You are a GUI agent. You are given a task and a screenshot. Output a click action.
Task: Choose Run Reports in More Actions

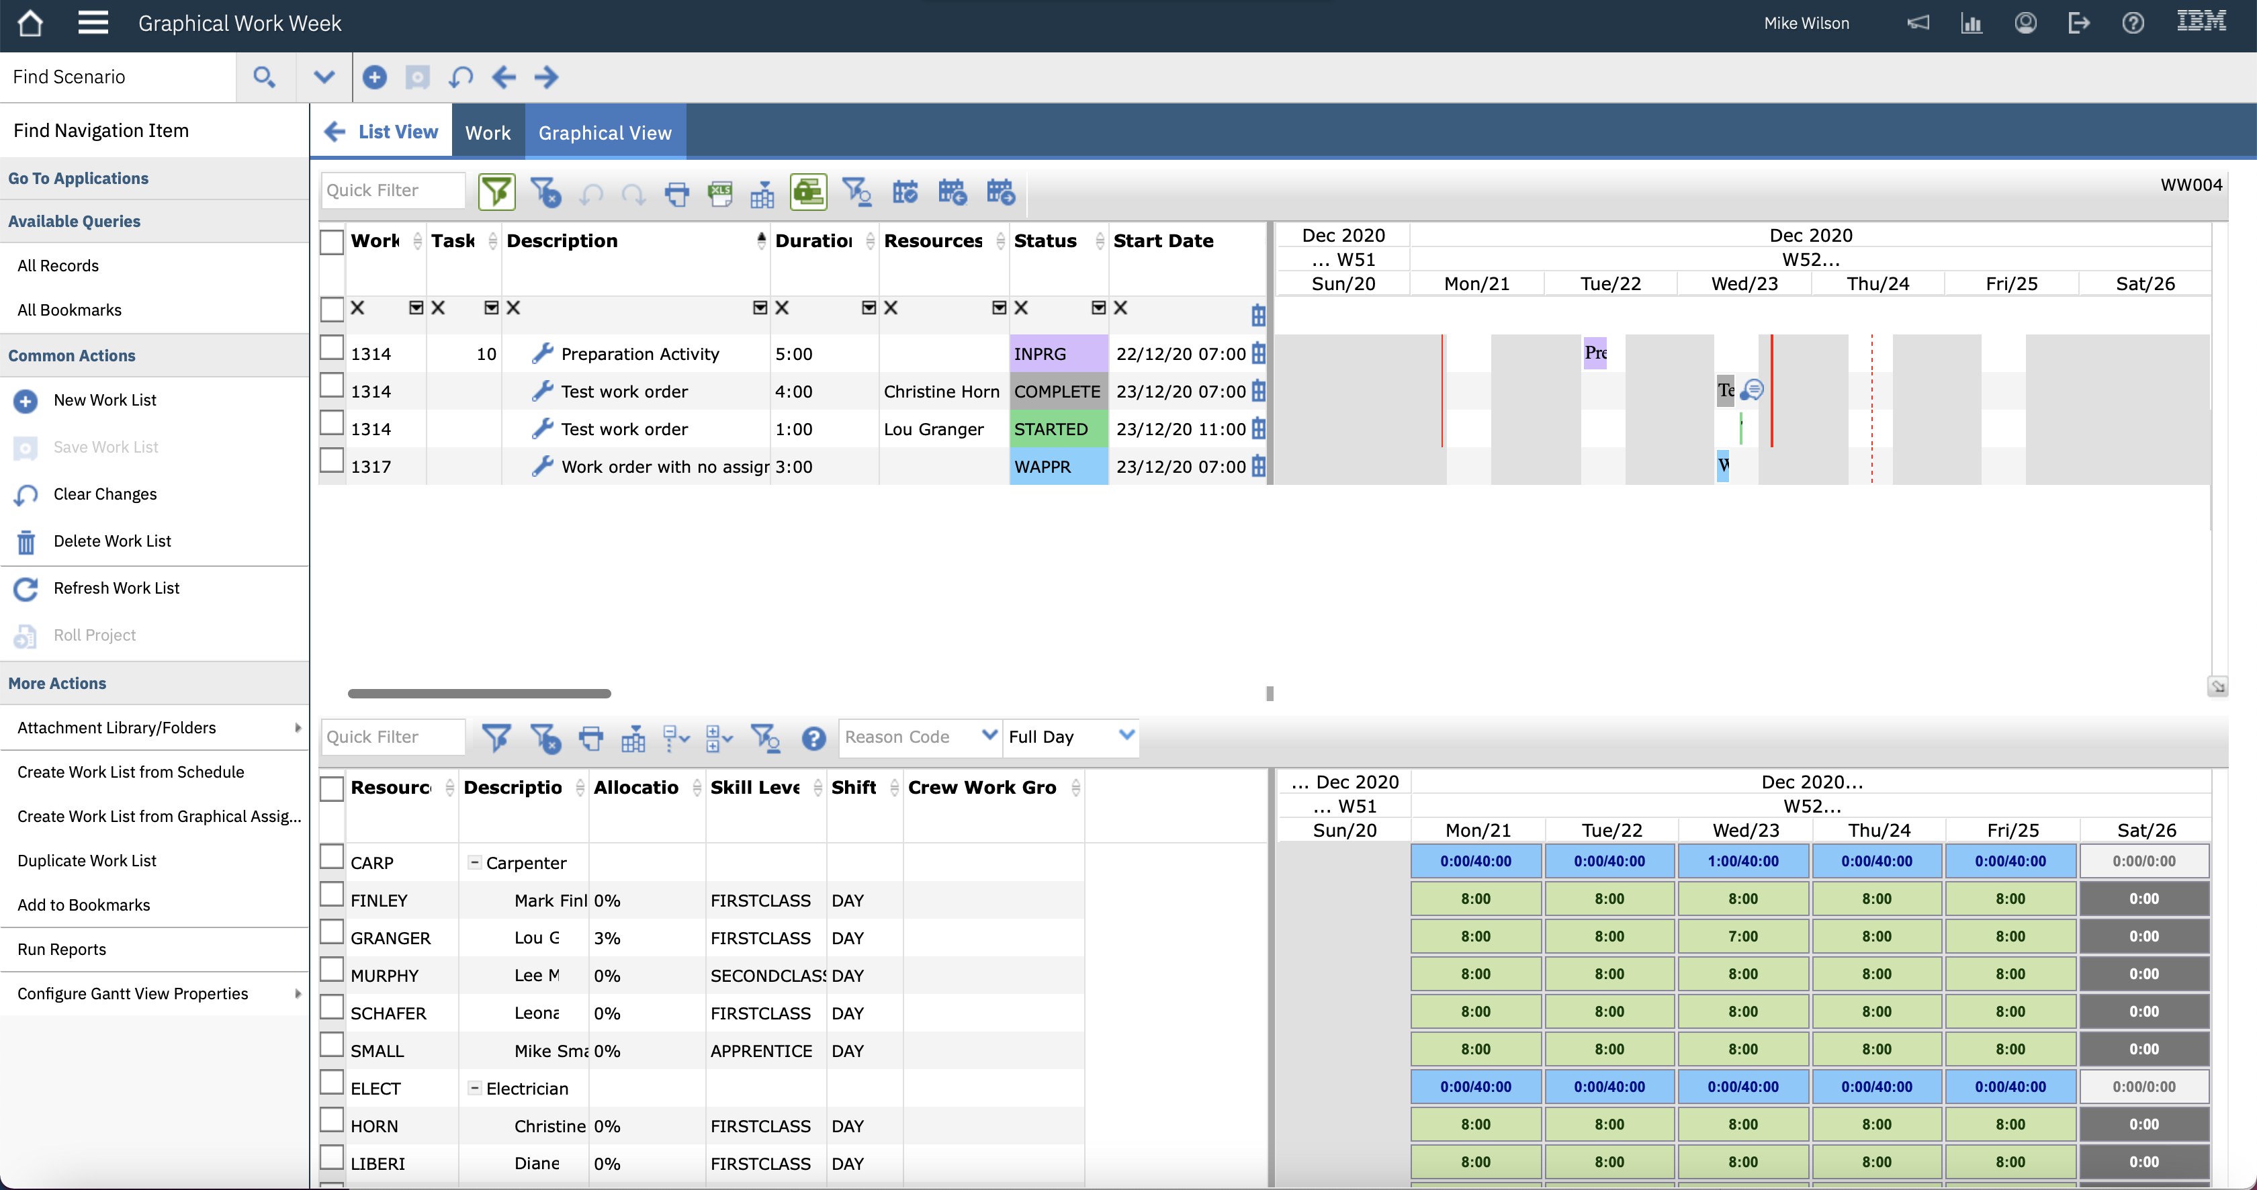[x=61, y=949]
